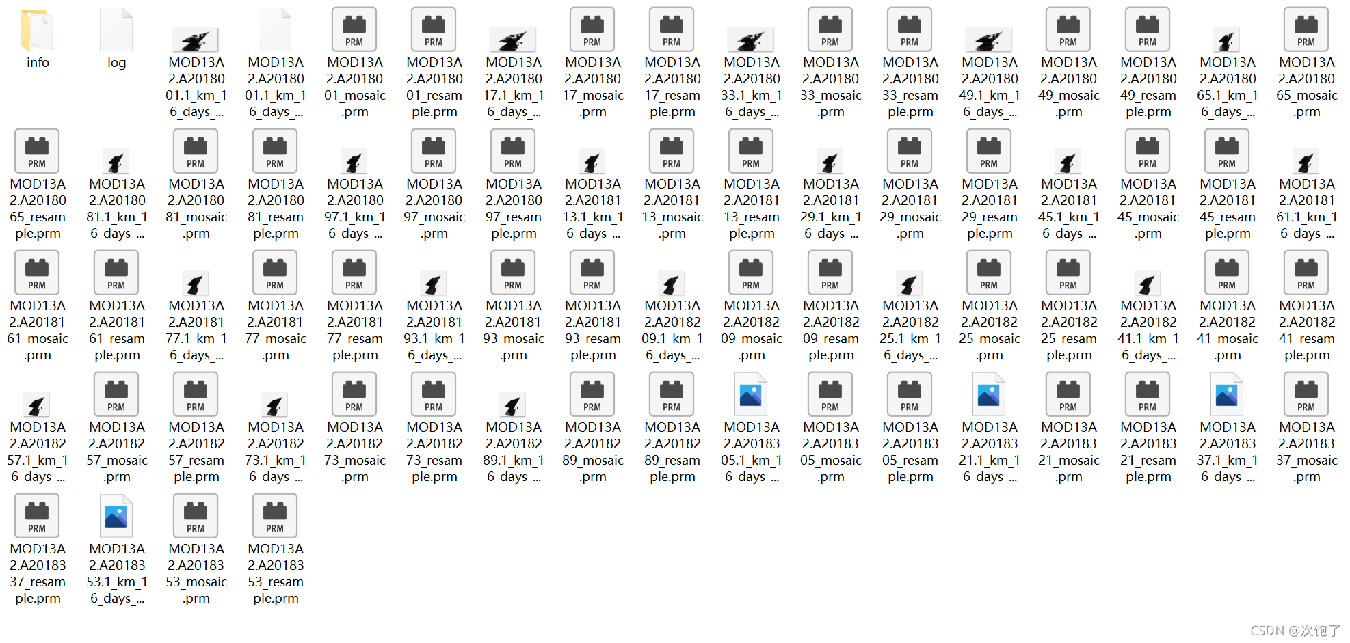Click file name MOD13A2.A2018241_mosaic.prm
1350x643 pixels.
tap(1228, 330)
